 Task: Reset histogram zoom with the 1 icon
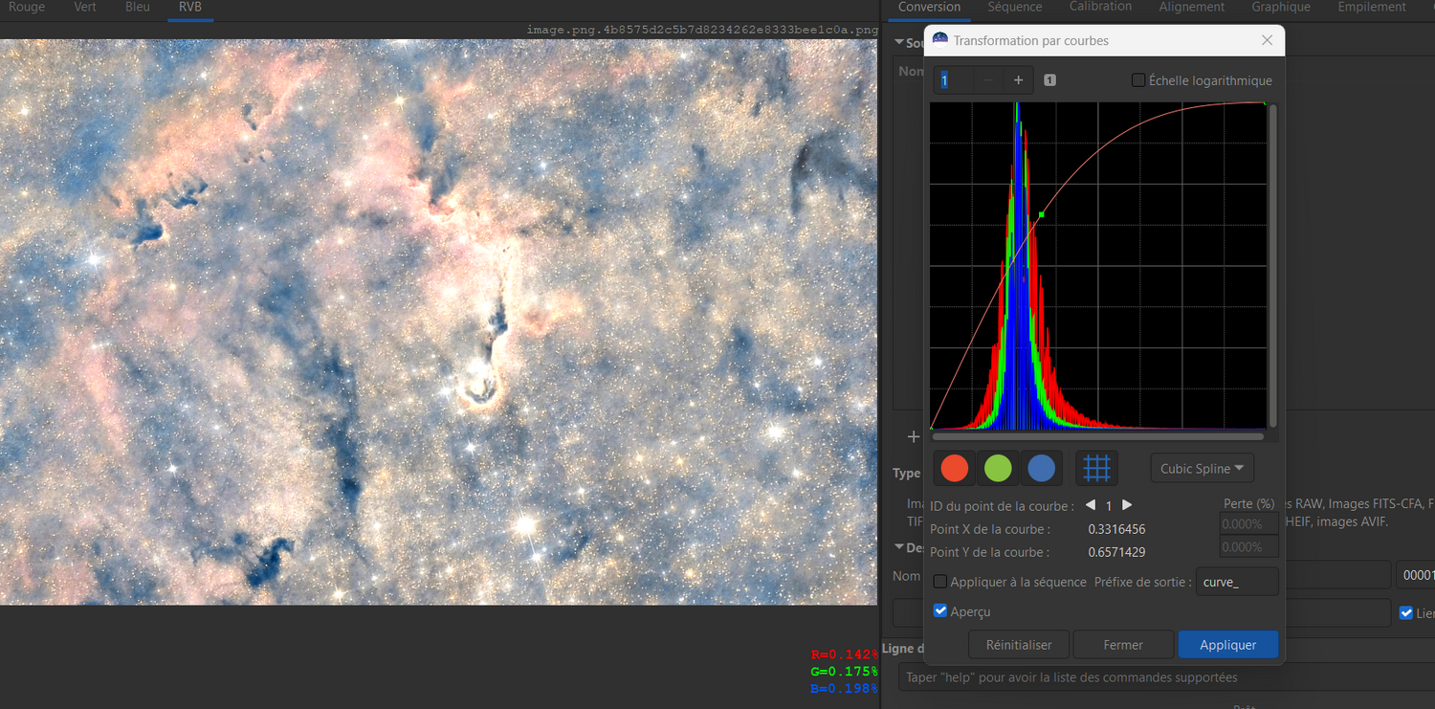coord(1049,80)
